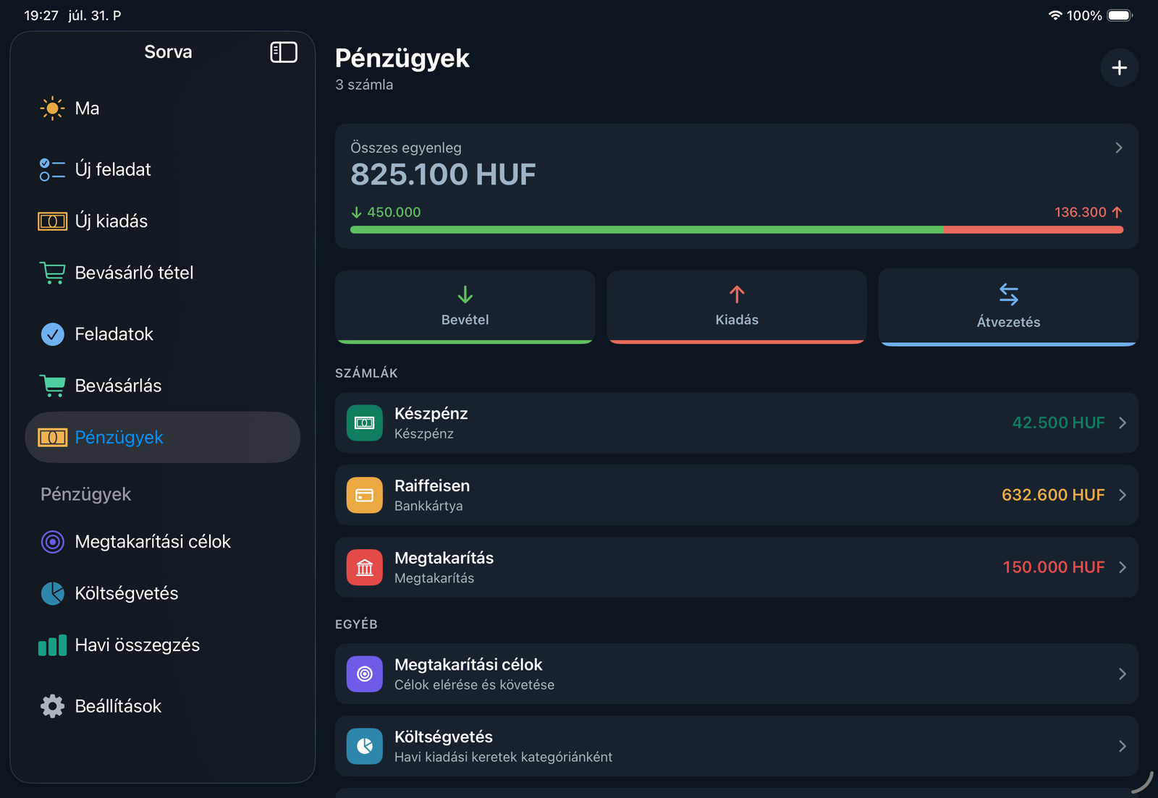Open Költségvetés pie chart icon in sidebar
The image size is (1158, 798).
[52, 593]
